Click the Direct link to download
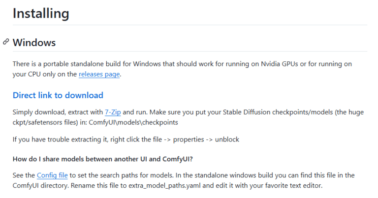This screenshot has width=378, height=198. (58, 95)
